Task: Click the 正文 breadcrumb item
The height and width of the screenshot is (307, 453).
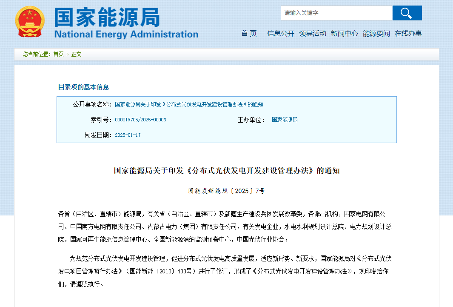Action: [76, 55]
